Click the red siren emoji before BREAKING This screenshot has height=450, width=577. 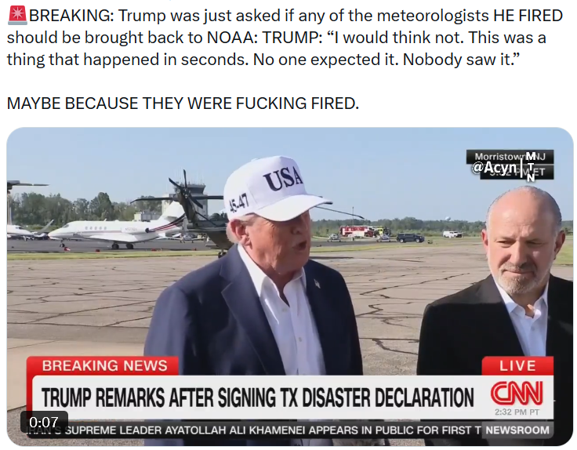17,15
